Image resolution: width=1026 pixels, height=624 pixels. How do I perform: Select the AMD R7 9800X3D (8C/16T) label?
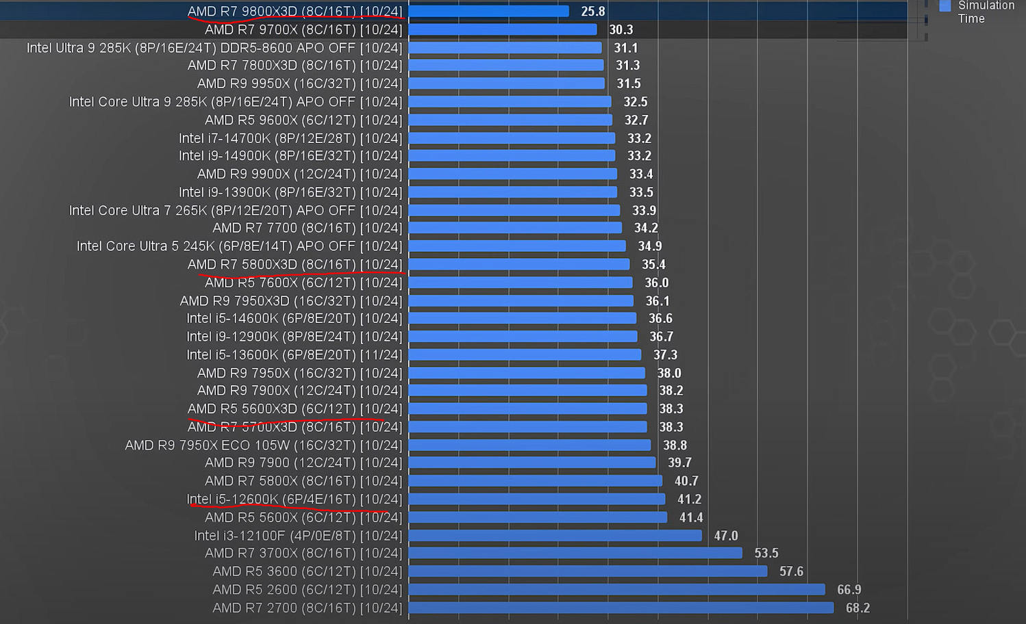point(295,12)
